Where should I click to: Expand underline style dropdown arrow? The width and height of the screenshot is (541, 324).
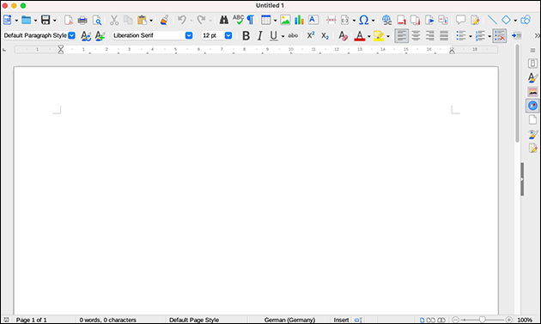pyautogui.click(x=283, y=36)
